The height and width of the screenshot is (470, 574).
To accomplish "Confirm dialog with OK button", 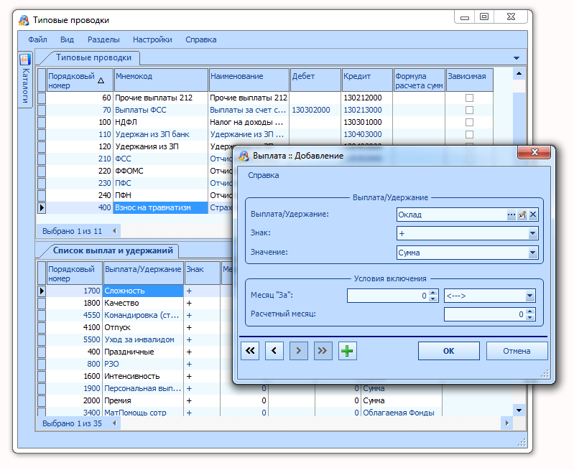I will point(449,351).
